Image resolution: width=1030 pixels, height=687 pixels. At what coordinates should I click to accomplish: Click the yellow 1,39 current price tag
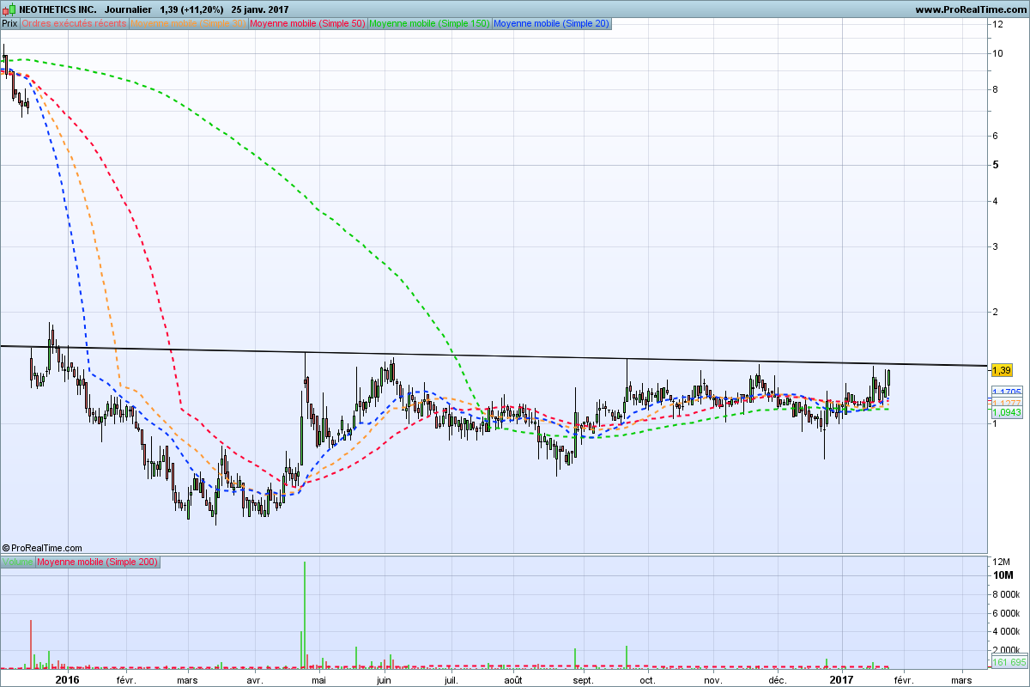[1001, 370]
